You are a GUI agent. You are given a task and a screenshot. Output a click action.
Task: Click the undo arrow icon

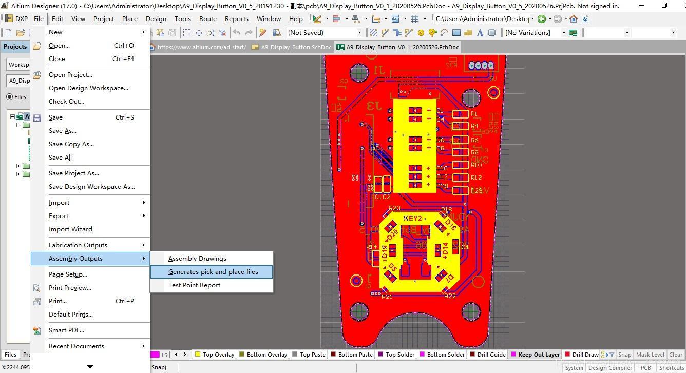(236, 33)
